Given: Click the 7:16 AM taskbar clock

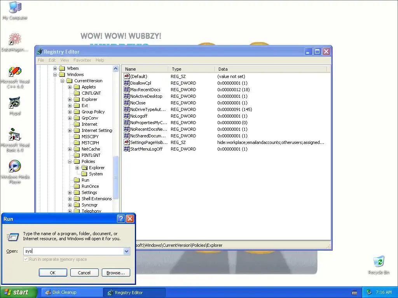Looking at the screenshot, I should pos(384,292).
